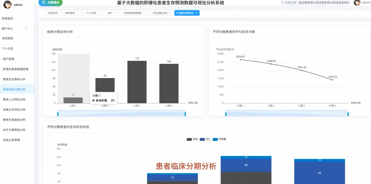The width and height of the screenshot is (371, 184).
Task: Close the 个人信息 tab
Action: (99, 13)
